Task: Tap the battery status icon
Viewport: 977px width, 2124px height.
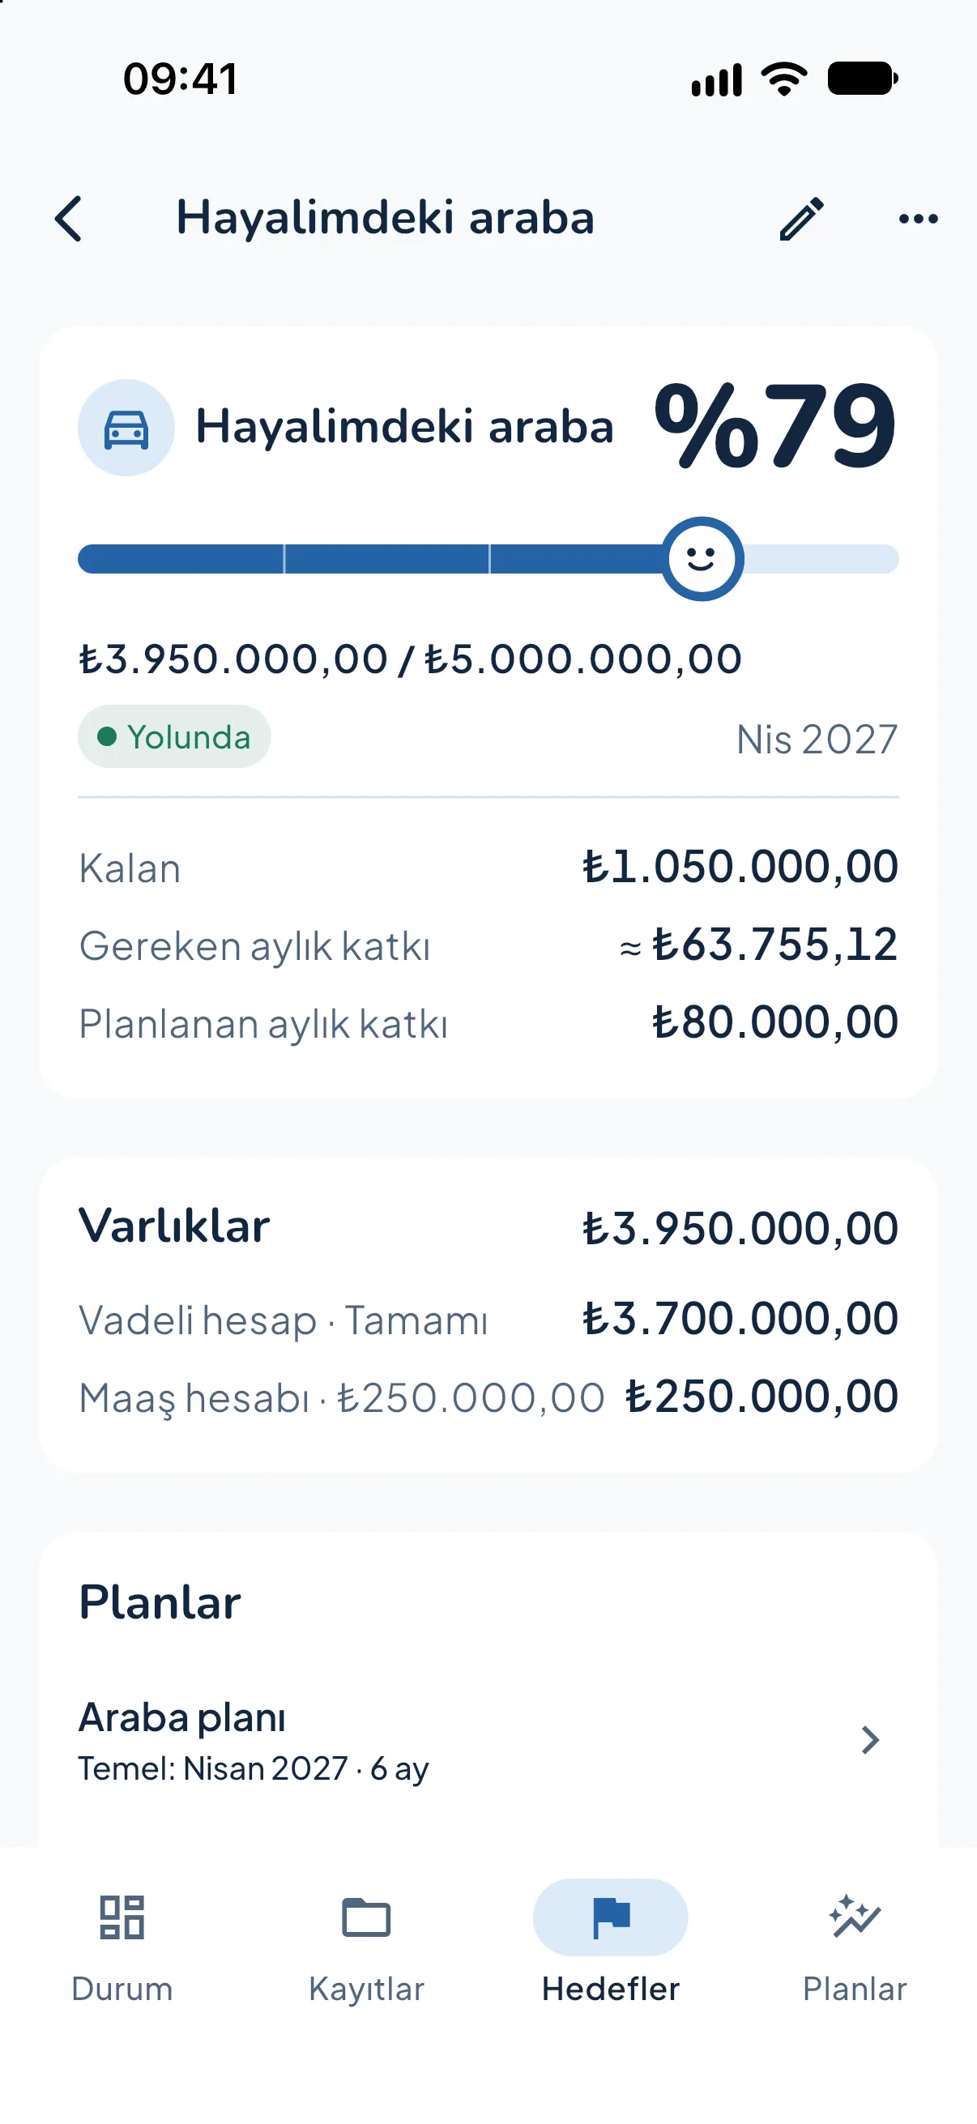Action: 863,79
